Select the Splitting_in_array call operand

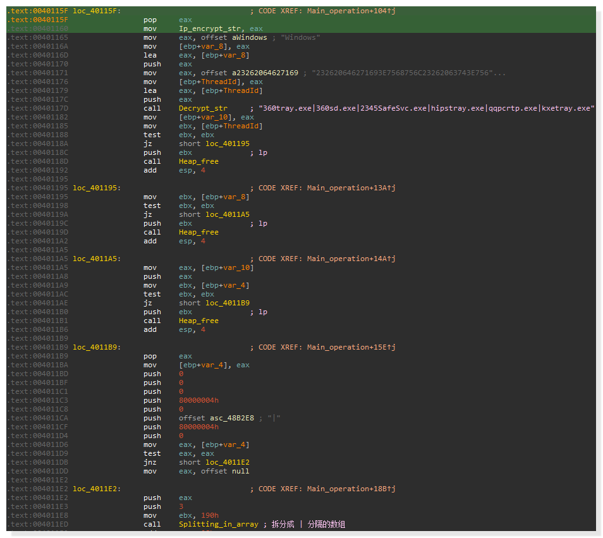click(218, 524)
